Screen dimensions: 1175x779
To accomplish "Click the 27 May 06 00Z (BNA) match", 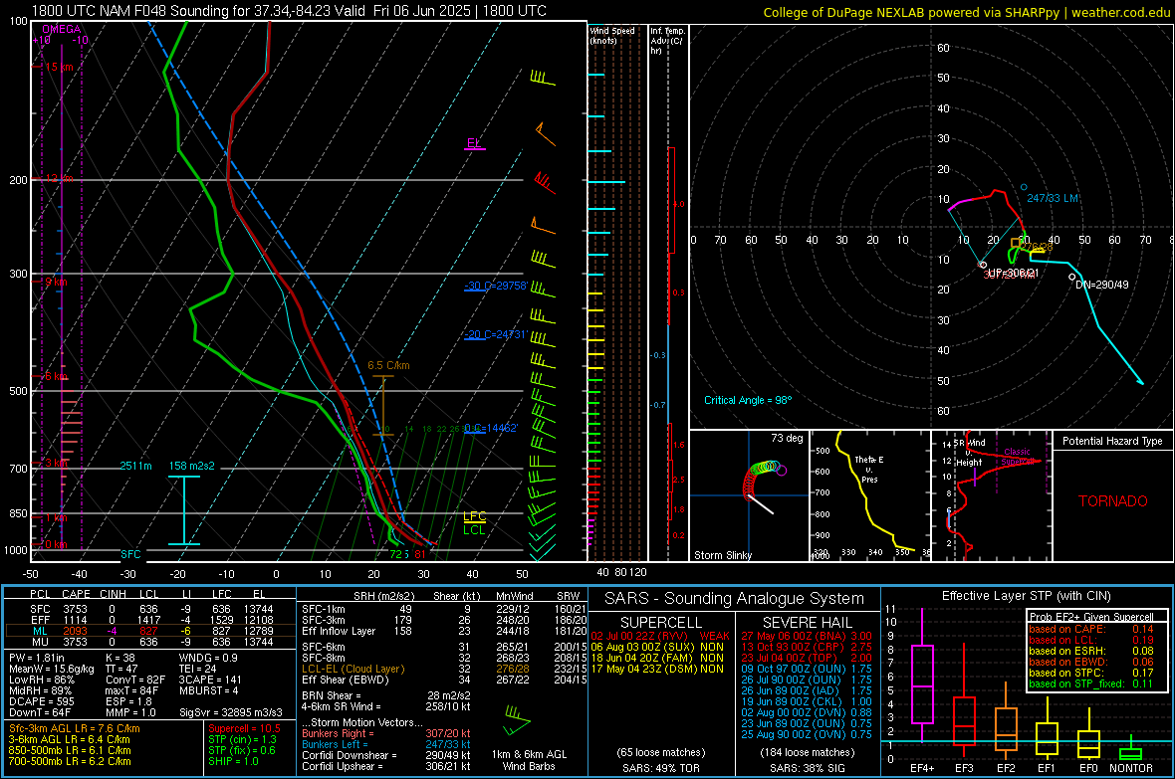I will coord(807,636).
